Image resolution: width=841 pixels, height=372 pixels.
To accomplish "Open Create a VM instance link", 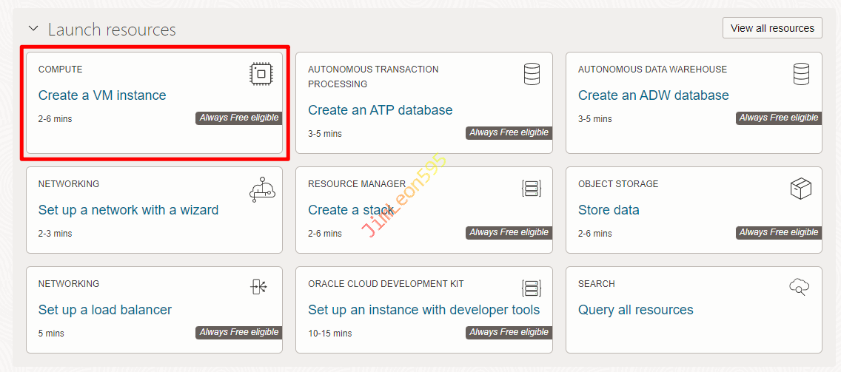I will 102,95.
